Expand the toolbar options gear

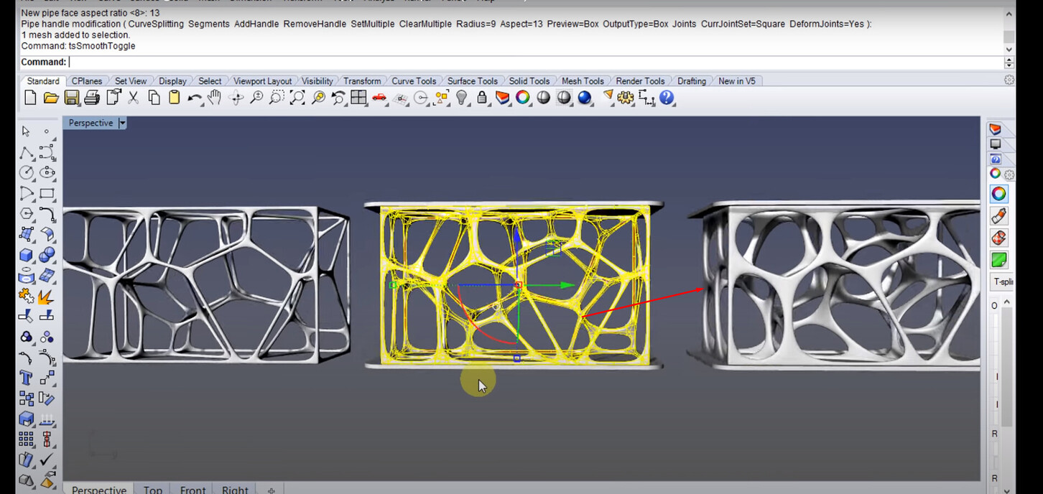coord(1009,80)
